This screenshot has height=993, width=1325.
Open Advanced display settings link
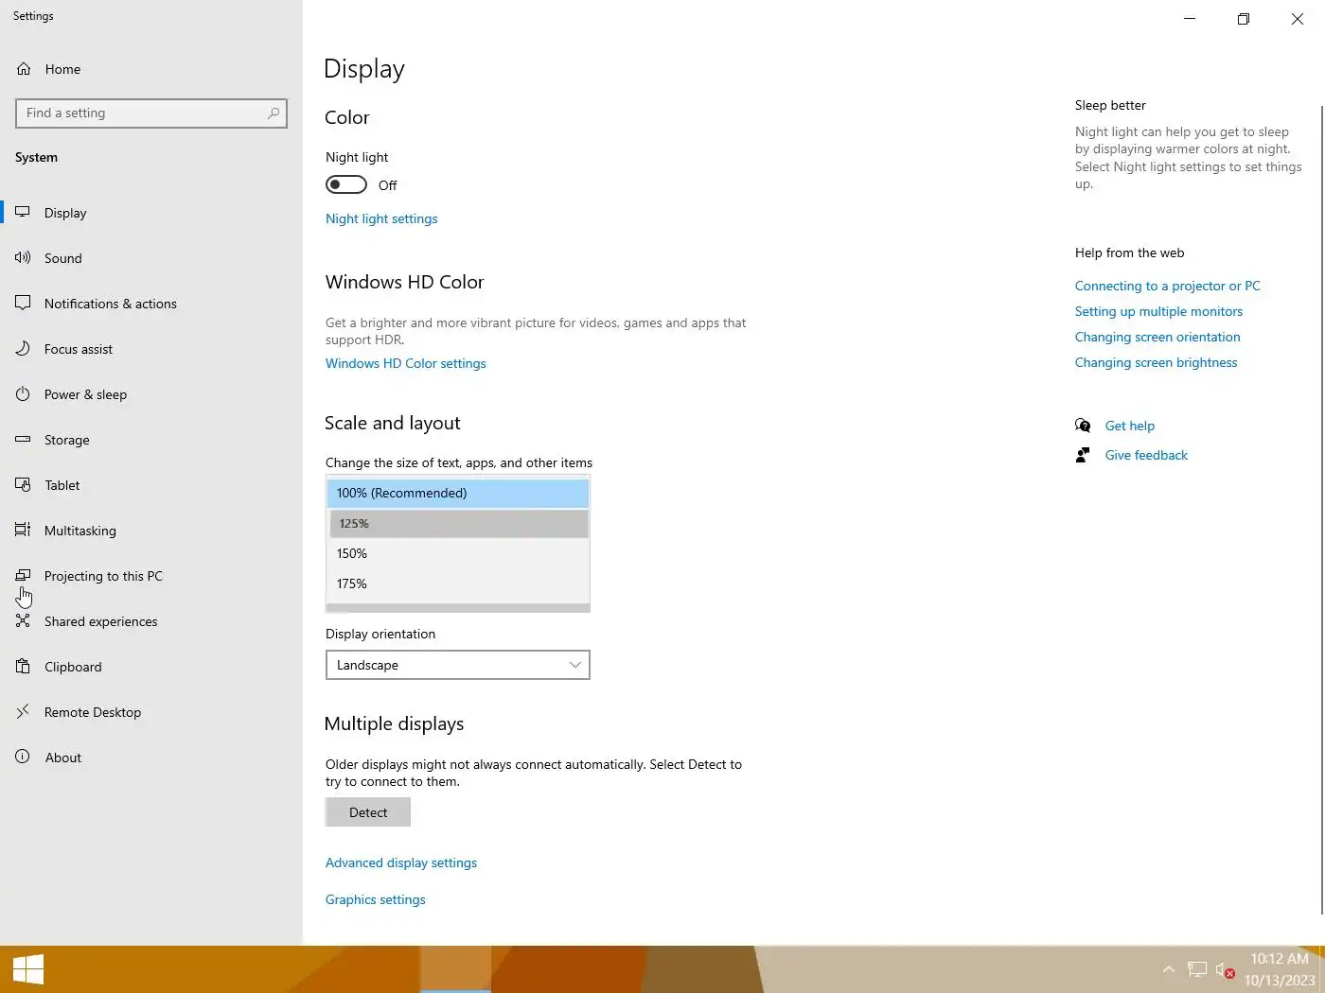[x=401, y=862]
